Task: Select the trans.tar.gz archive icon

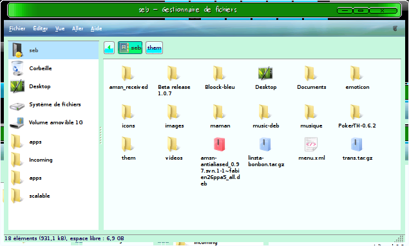Action: (357, 144)
